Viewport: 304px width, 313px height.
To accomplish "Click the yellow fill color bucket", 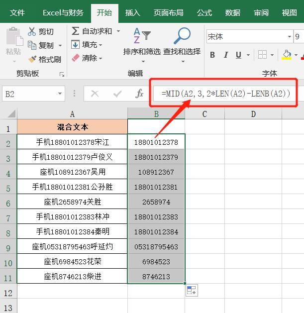I will point(287,55).
